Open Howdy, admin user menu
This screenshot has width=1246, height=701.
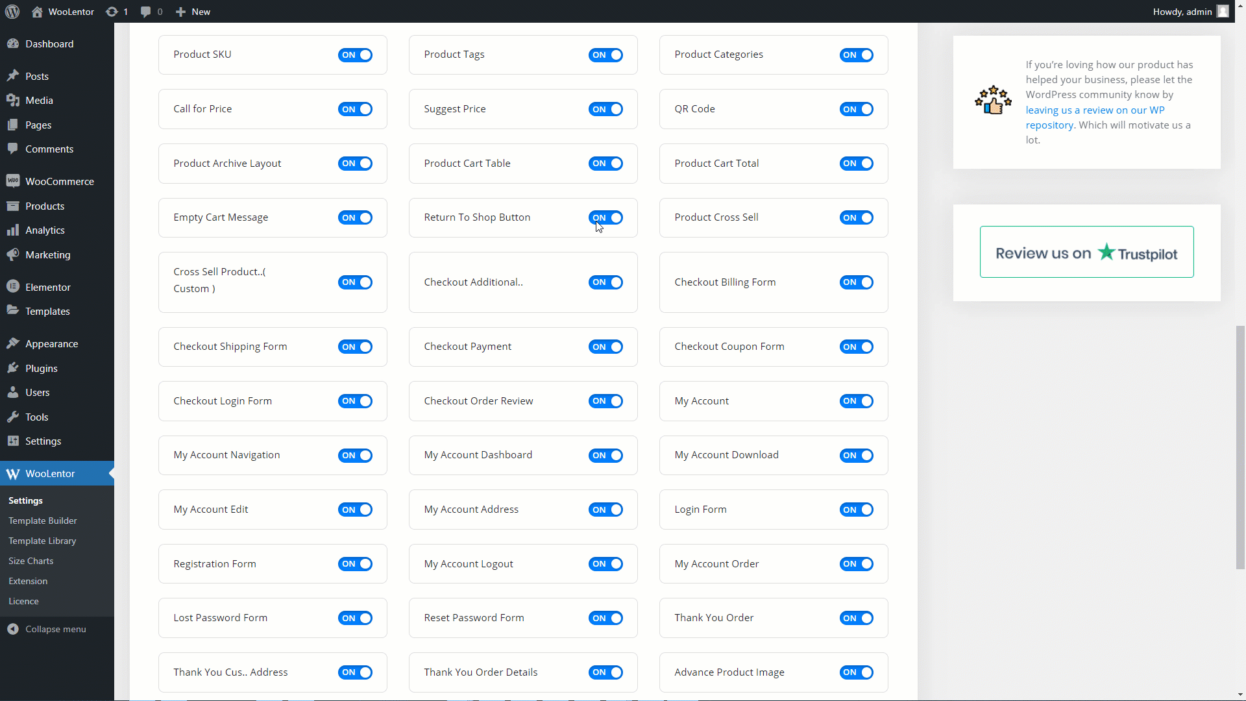click(1182, 12)
